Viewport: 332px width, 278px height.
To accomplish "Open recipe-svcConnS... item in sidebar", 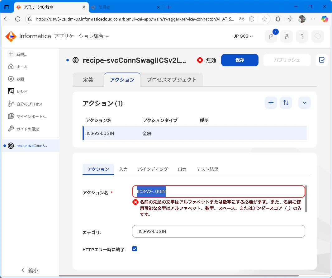I will click(x=30, y=146).
